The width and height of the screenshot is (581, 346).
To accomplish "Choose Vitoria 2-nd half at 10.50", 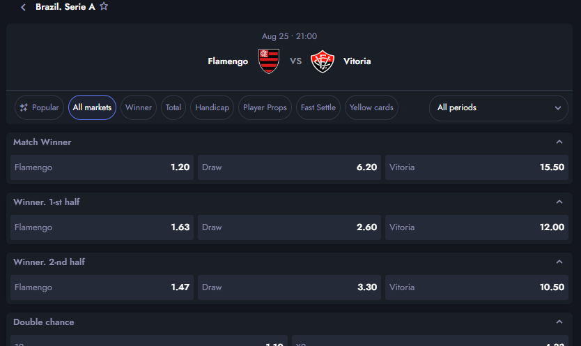I will [x=477, y=287].
